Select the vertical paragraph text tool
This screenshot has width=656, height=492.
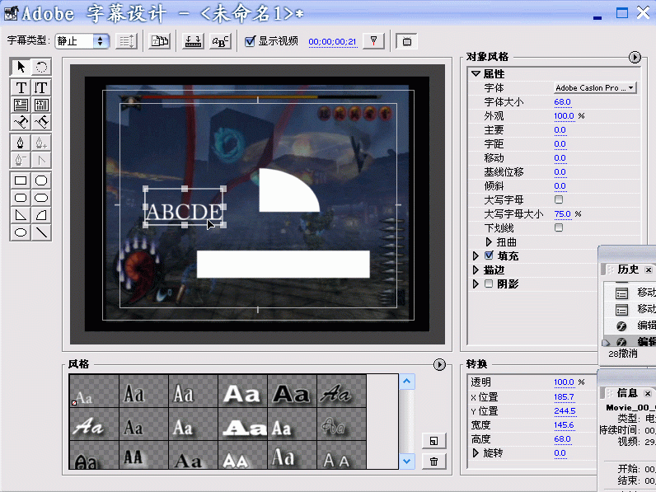pyautogui.click(x=41, y=105)
